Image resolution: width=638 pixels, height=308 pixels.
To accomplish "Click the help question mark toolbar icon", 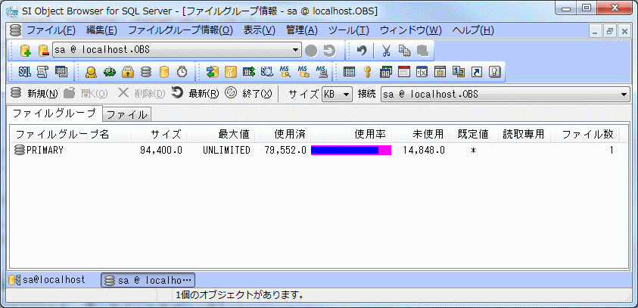I will coord(495,72).
